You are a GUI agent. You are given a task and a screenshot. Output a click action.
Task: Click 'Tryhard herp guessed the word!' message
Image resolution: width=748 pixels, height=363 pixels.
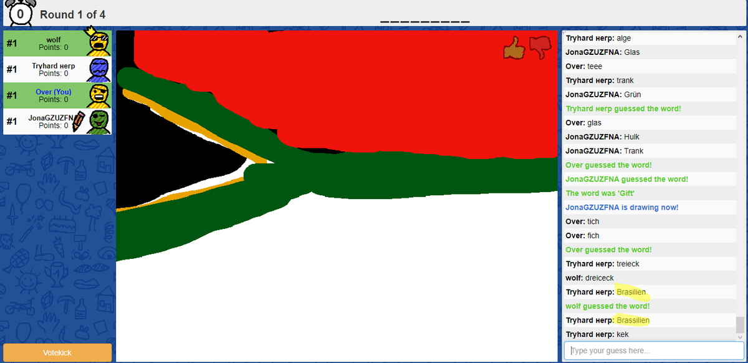pos(623,109)
